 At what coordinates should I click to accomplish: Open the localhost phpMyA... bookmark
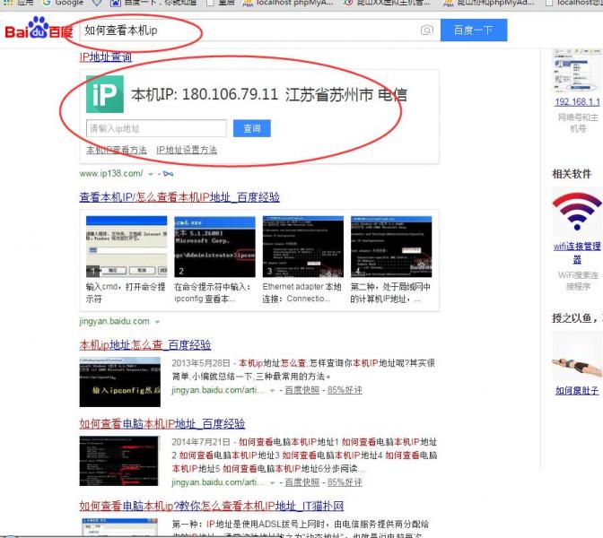(289, 3)
